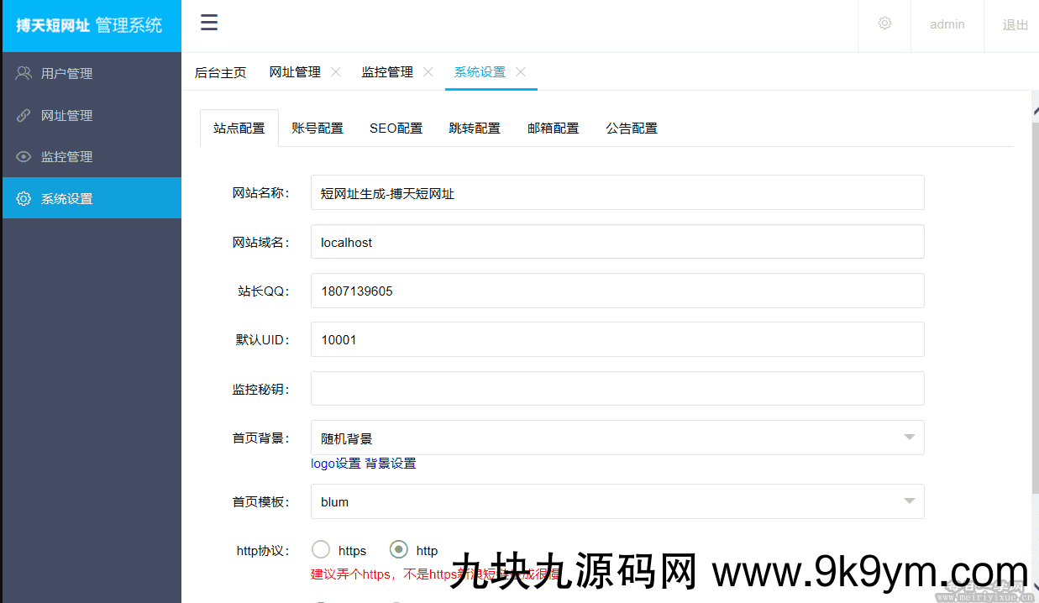The height and width of the screenshot is (603, 1039).
Task: Open the 跳转配置 settings tab
Action: tap(475, 128)
